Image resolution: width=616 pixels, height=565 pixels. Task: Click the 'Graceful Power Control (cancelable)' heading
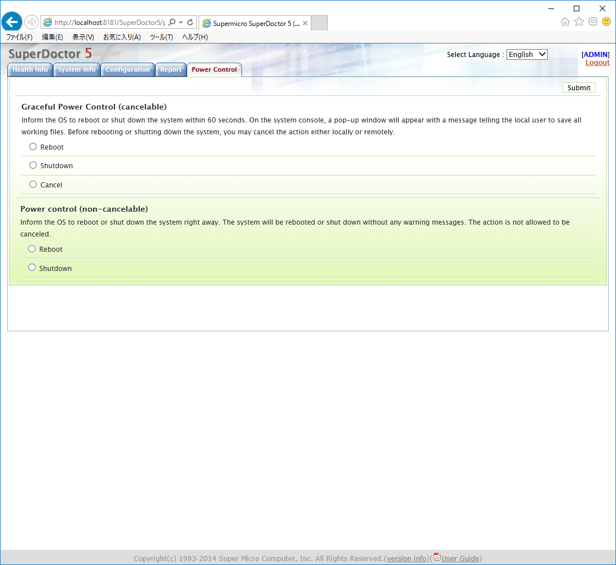tap(94, 107)
